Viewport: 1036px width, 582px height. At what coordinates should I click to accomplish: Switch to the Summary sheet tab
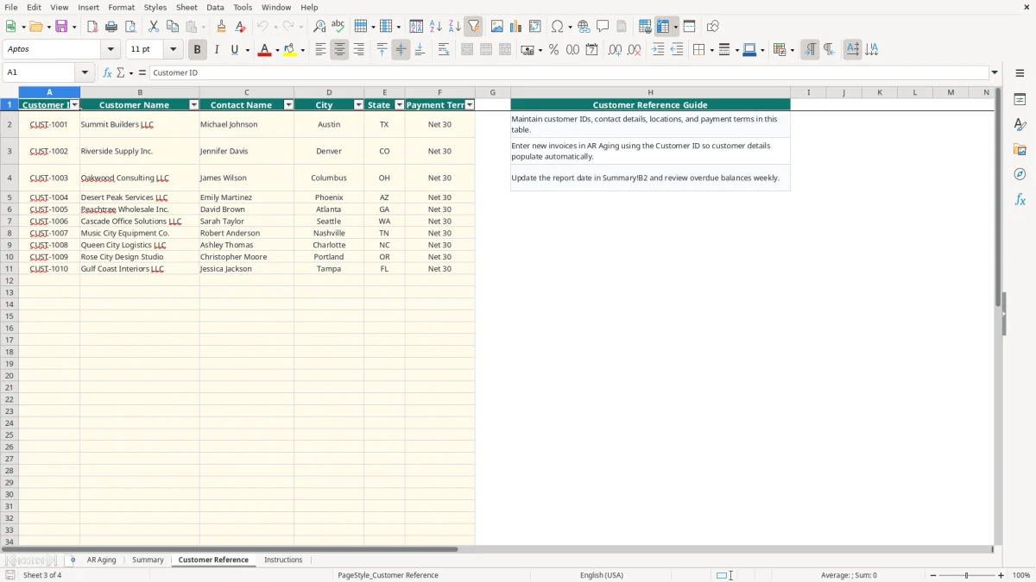[148, 560]
